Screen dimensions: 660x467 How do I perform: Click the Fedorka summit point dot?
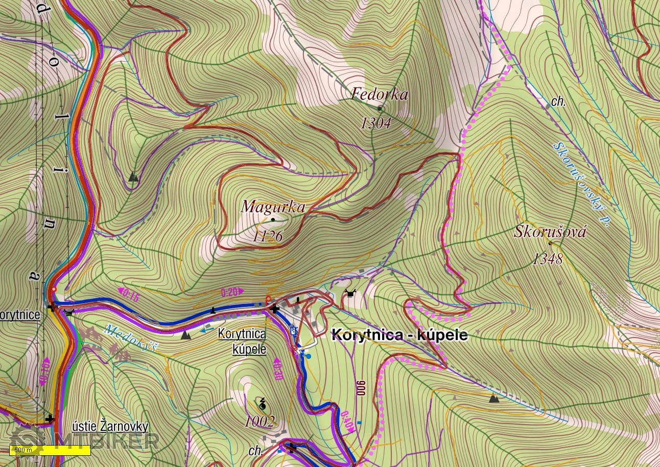379,109
